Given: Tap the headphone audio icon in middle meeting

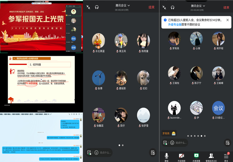Looking at the screenshot, I should click(97, 7).
